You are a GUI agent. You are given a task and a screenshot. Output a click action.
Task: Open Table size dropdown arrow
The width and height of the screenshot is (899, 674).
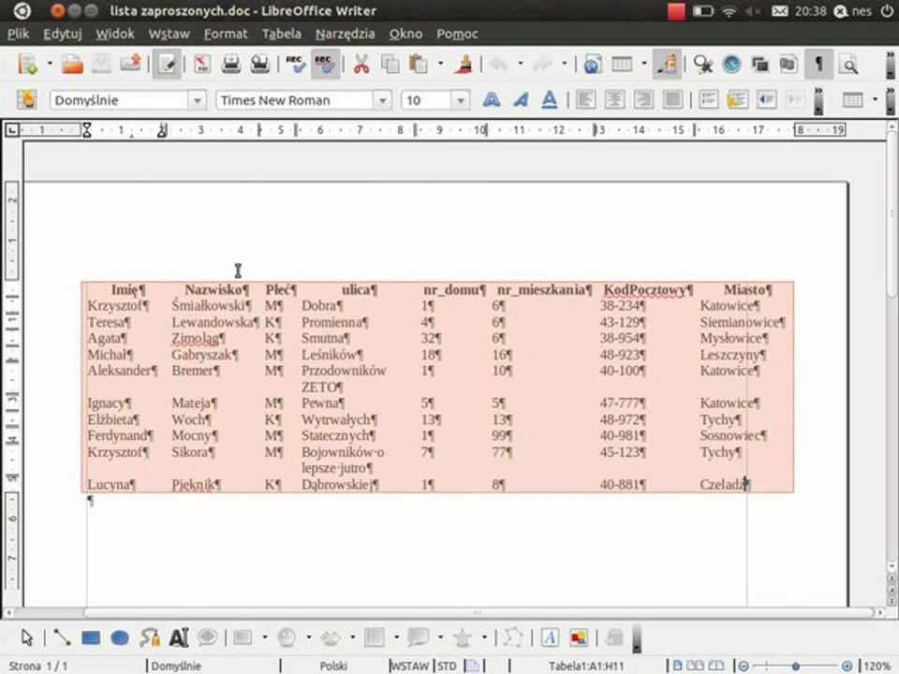(x=644, y=64)
